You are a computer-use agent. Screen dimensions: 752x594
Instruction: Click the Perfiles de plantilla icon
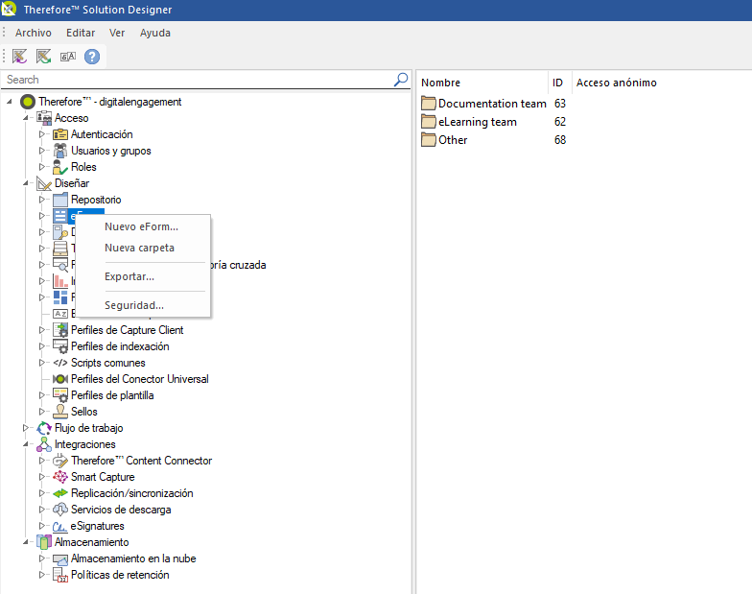[60, 395]
